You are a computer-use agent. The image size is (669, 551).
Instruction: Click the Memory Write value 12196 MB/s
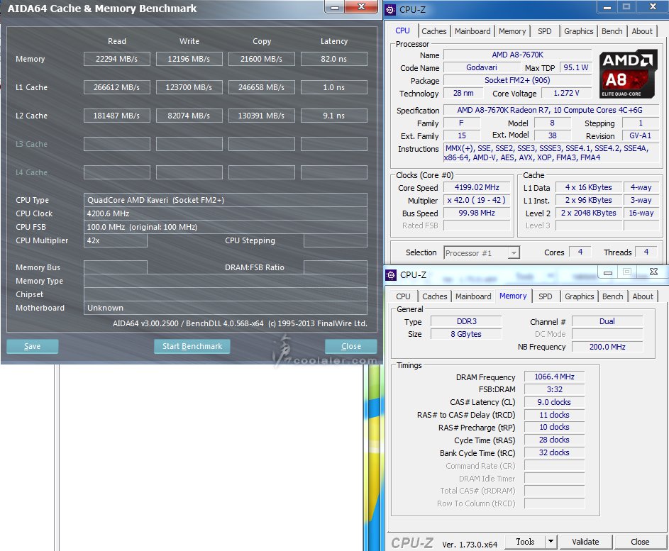[189, 59]
